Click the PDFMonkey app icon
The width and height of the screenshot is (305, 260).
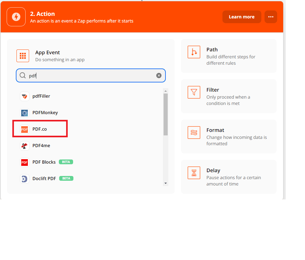25,113
